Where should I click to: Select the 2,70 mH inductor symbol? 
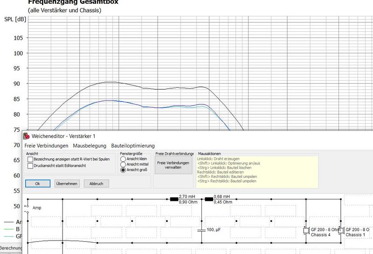click(174, 199)
